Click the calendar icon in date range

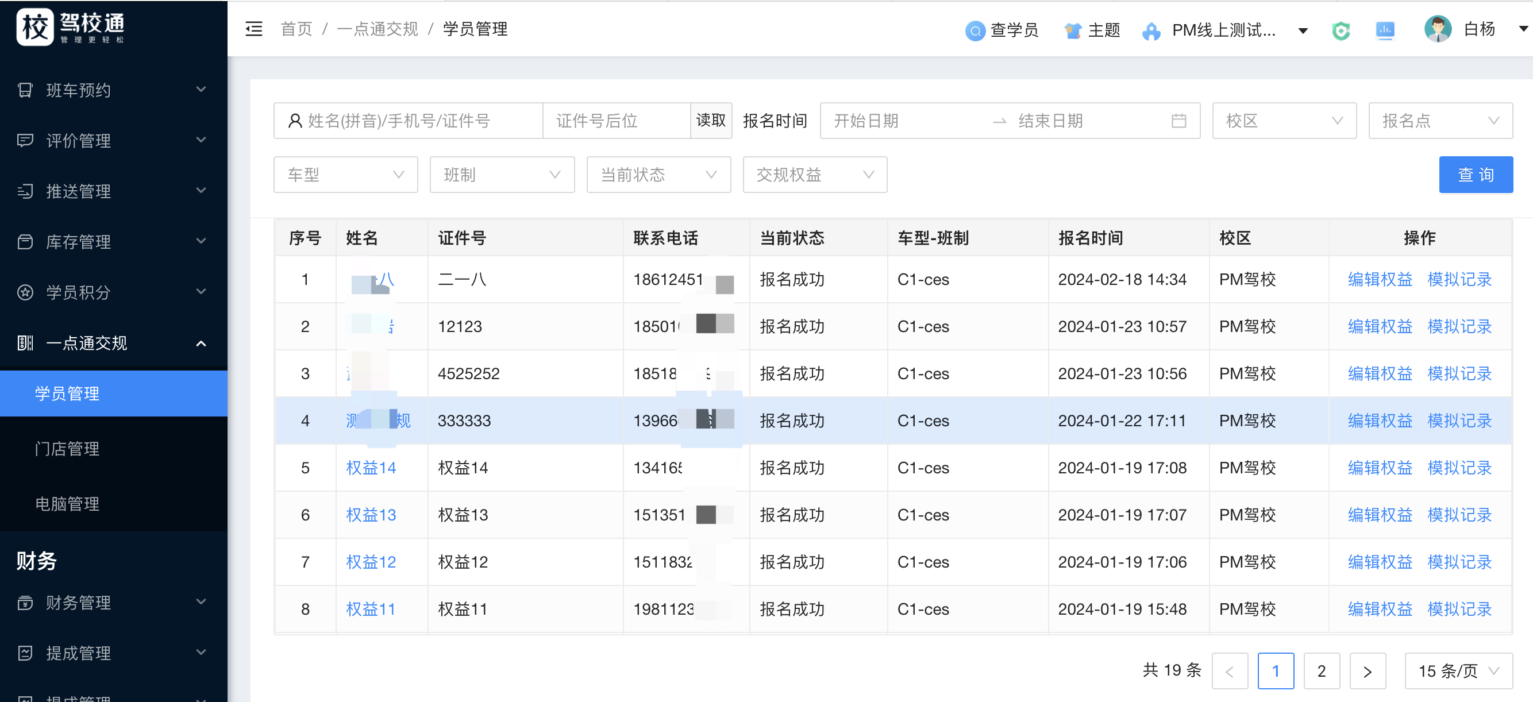(1178, 121)
